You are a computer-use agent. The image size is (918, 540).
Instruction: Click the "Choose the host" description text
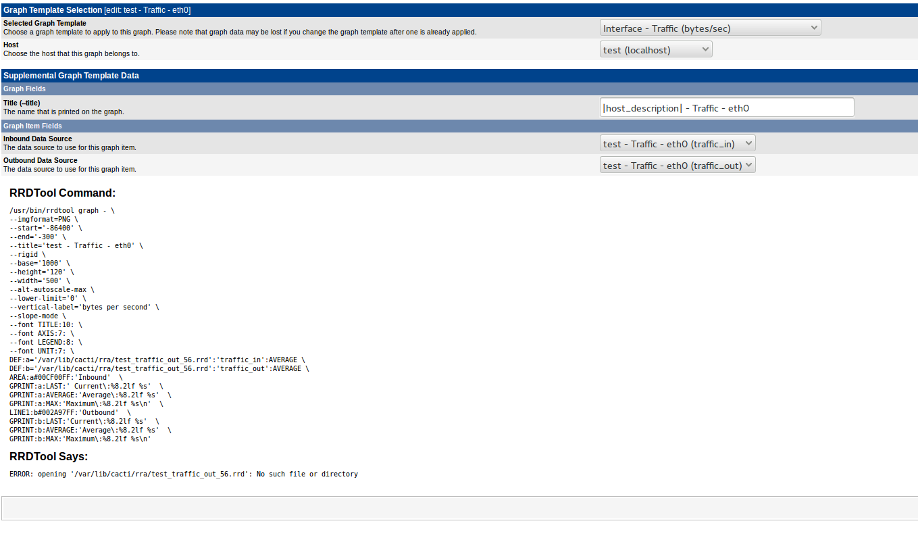coord(71,53)
